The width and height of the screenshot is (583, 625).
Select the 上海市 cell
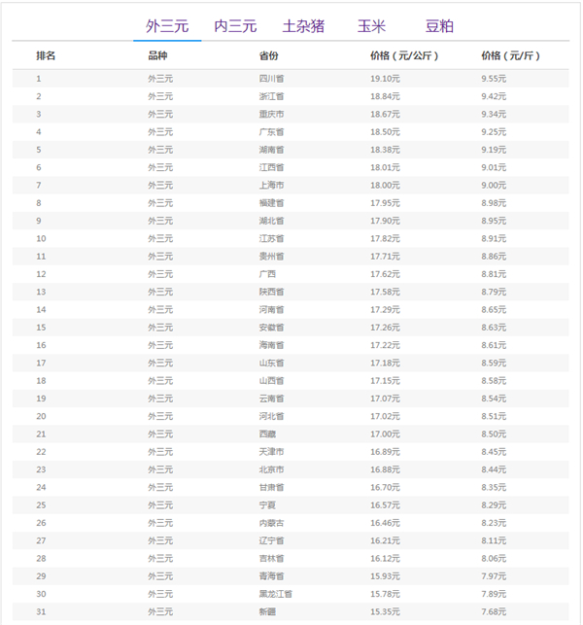[271, 186]
